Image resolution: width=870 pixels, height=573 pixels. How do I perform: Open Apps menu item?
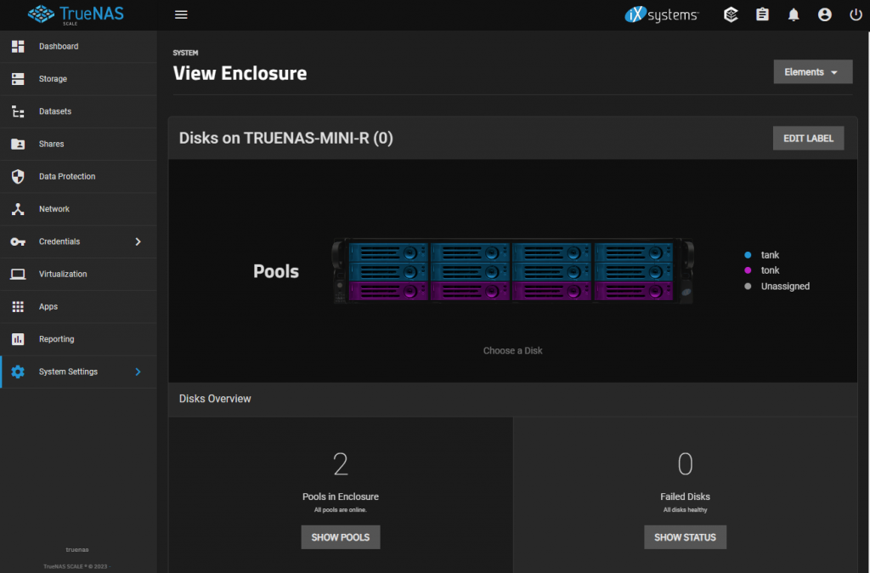coord(78,307)
